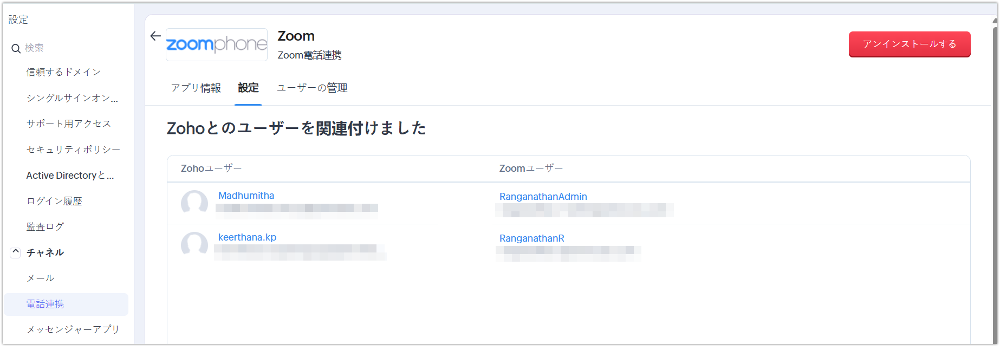Click keerthana.kp's avatar icon
The image size is (1000, 363).
pyautogui.click(x=194, y=244)
